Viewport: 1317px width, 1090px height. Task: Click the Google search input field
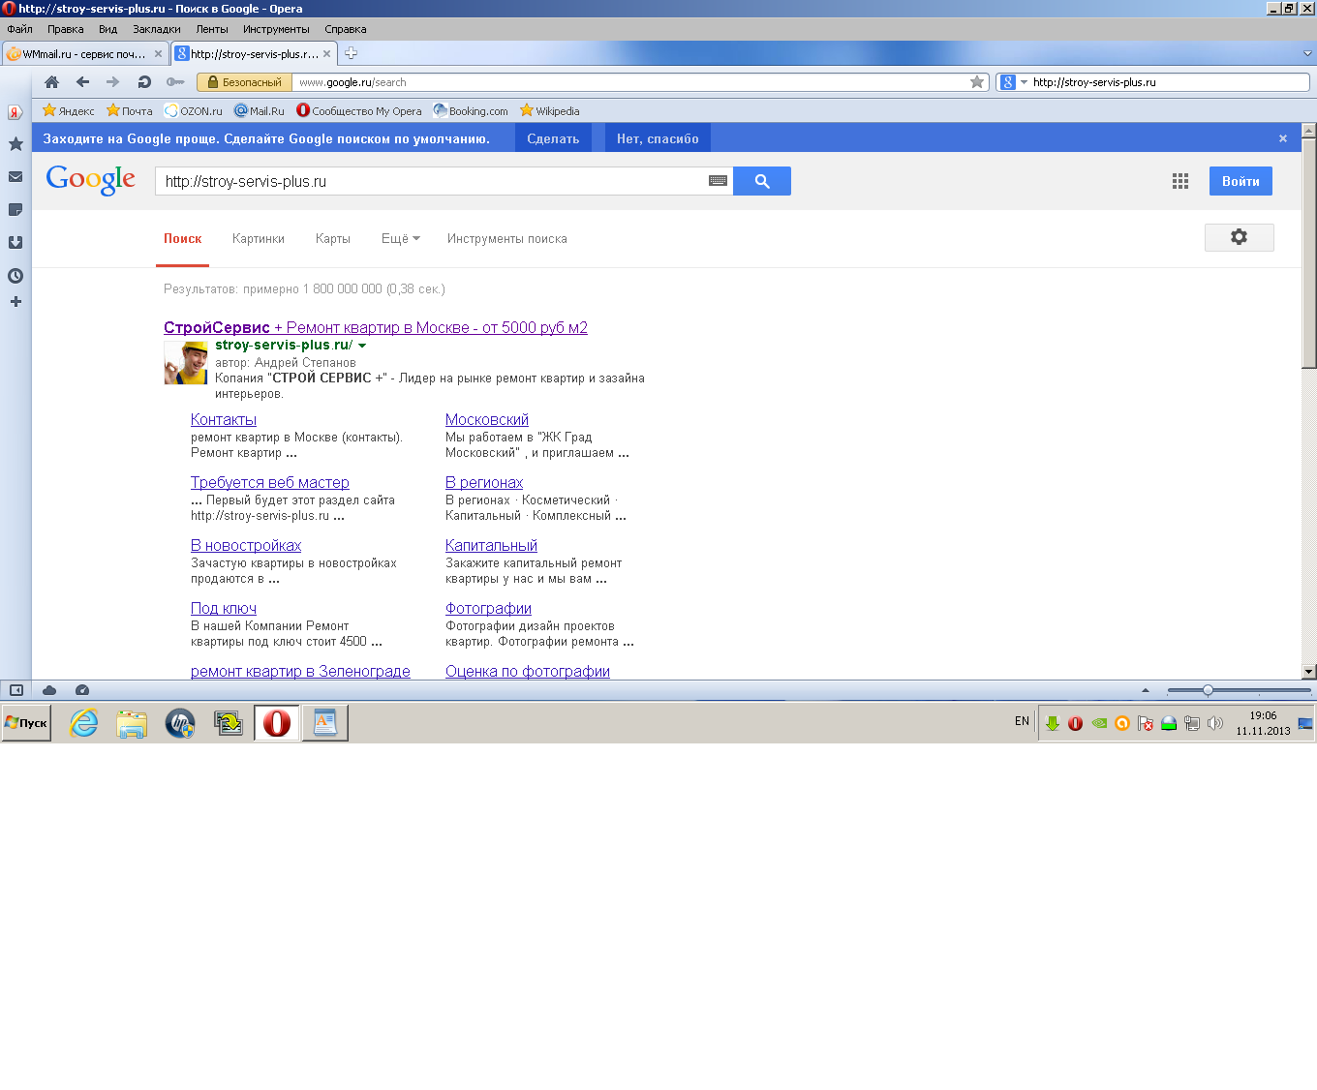432,181
